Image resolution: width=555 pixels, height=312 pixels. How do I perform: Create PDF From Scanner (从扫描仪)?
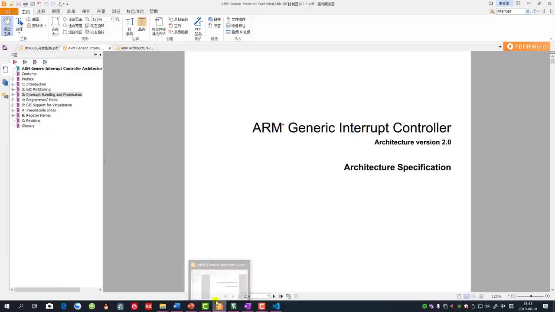click(178, 19)
